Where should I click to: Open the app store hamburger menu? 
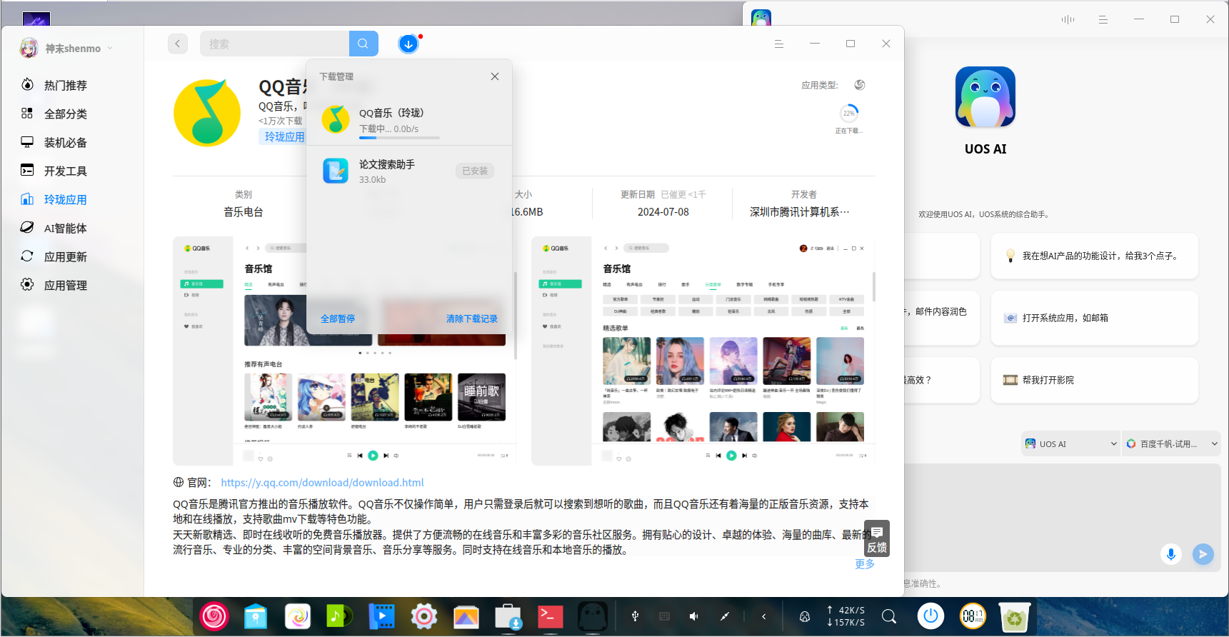click(x=779, y=44)
